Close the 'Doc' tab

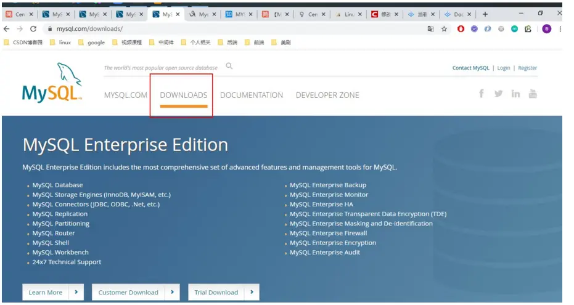click(469, 14)
